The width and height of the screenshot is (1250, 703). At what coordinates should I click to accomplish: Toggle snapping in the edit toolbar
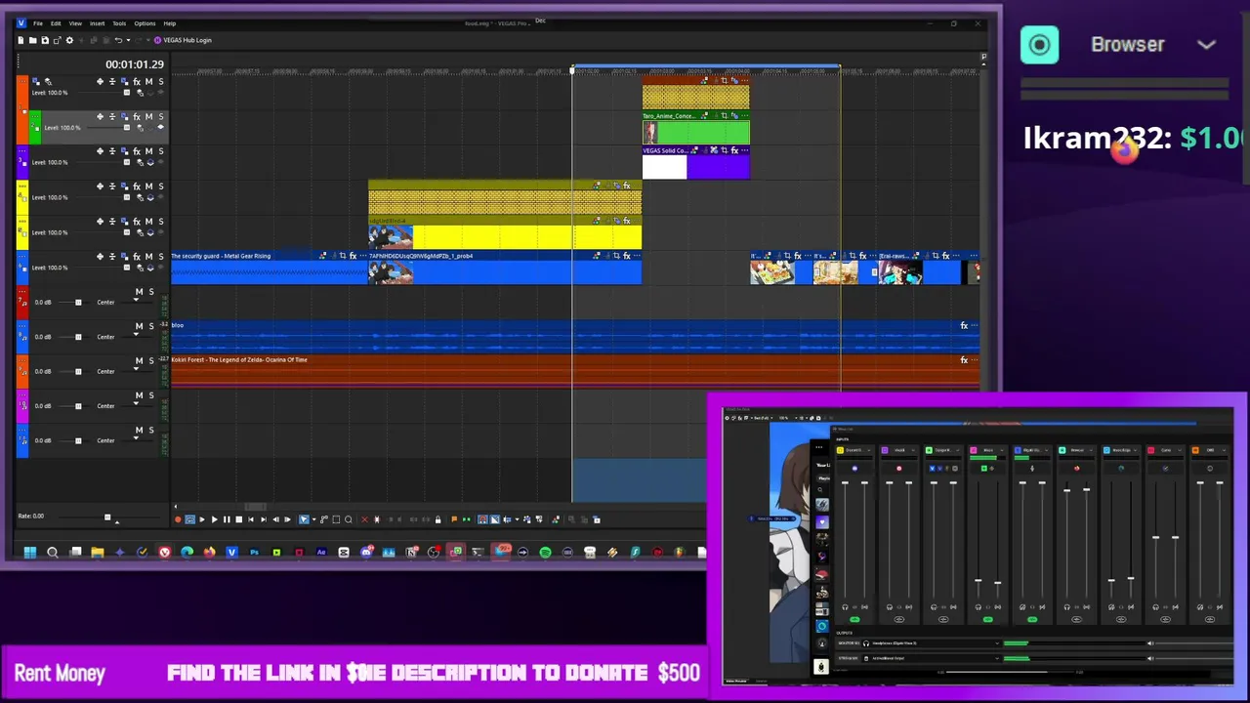coord(482,519)
